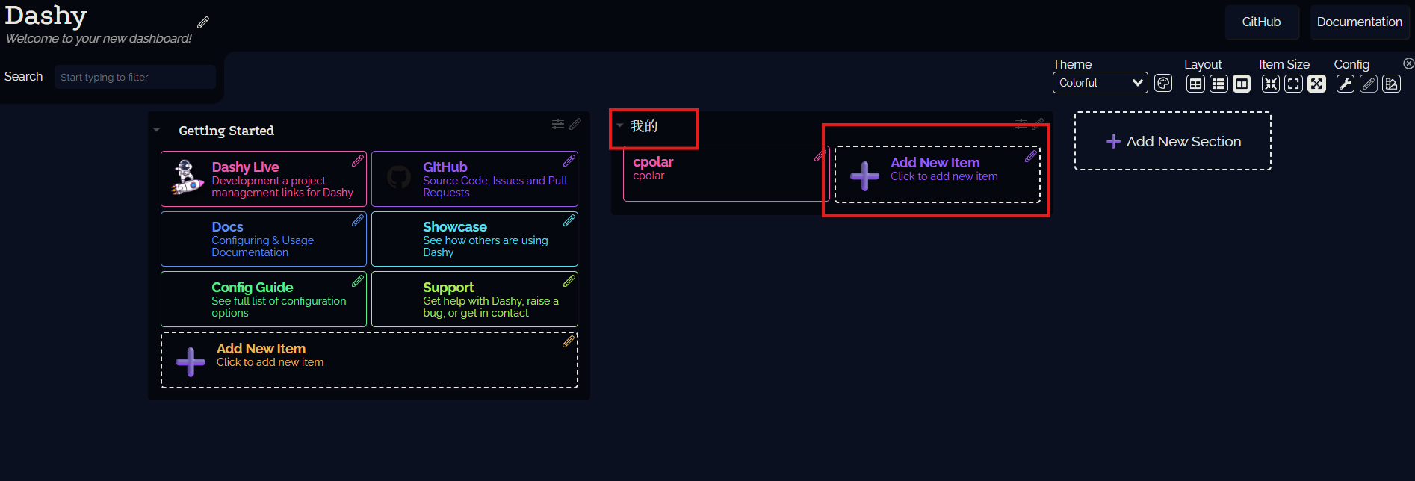Open the config wrench settings
The height and width of the screenshot is (481, 1415).
pyautogui.click(x=1346, y=84)
